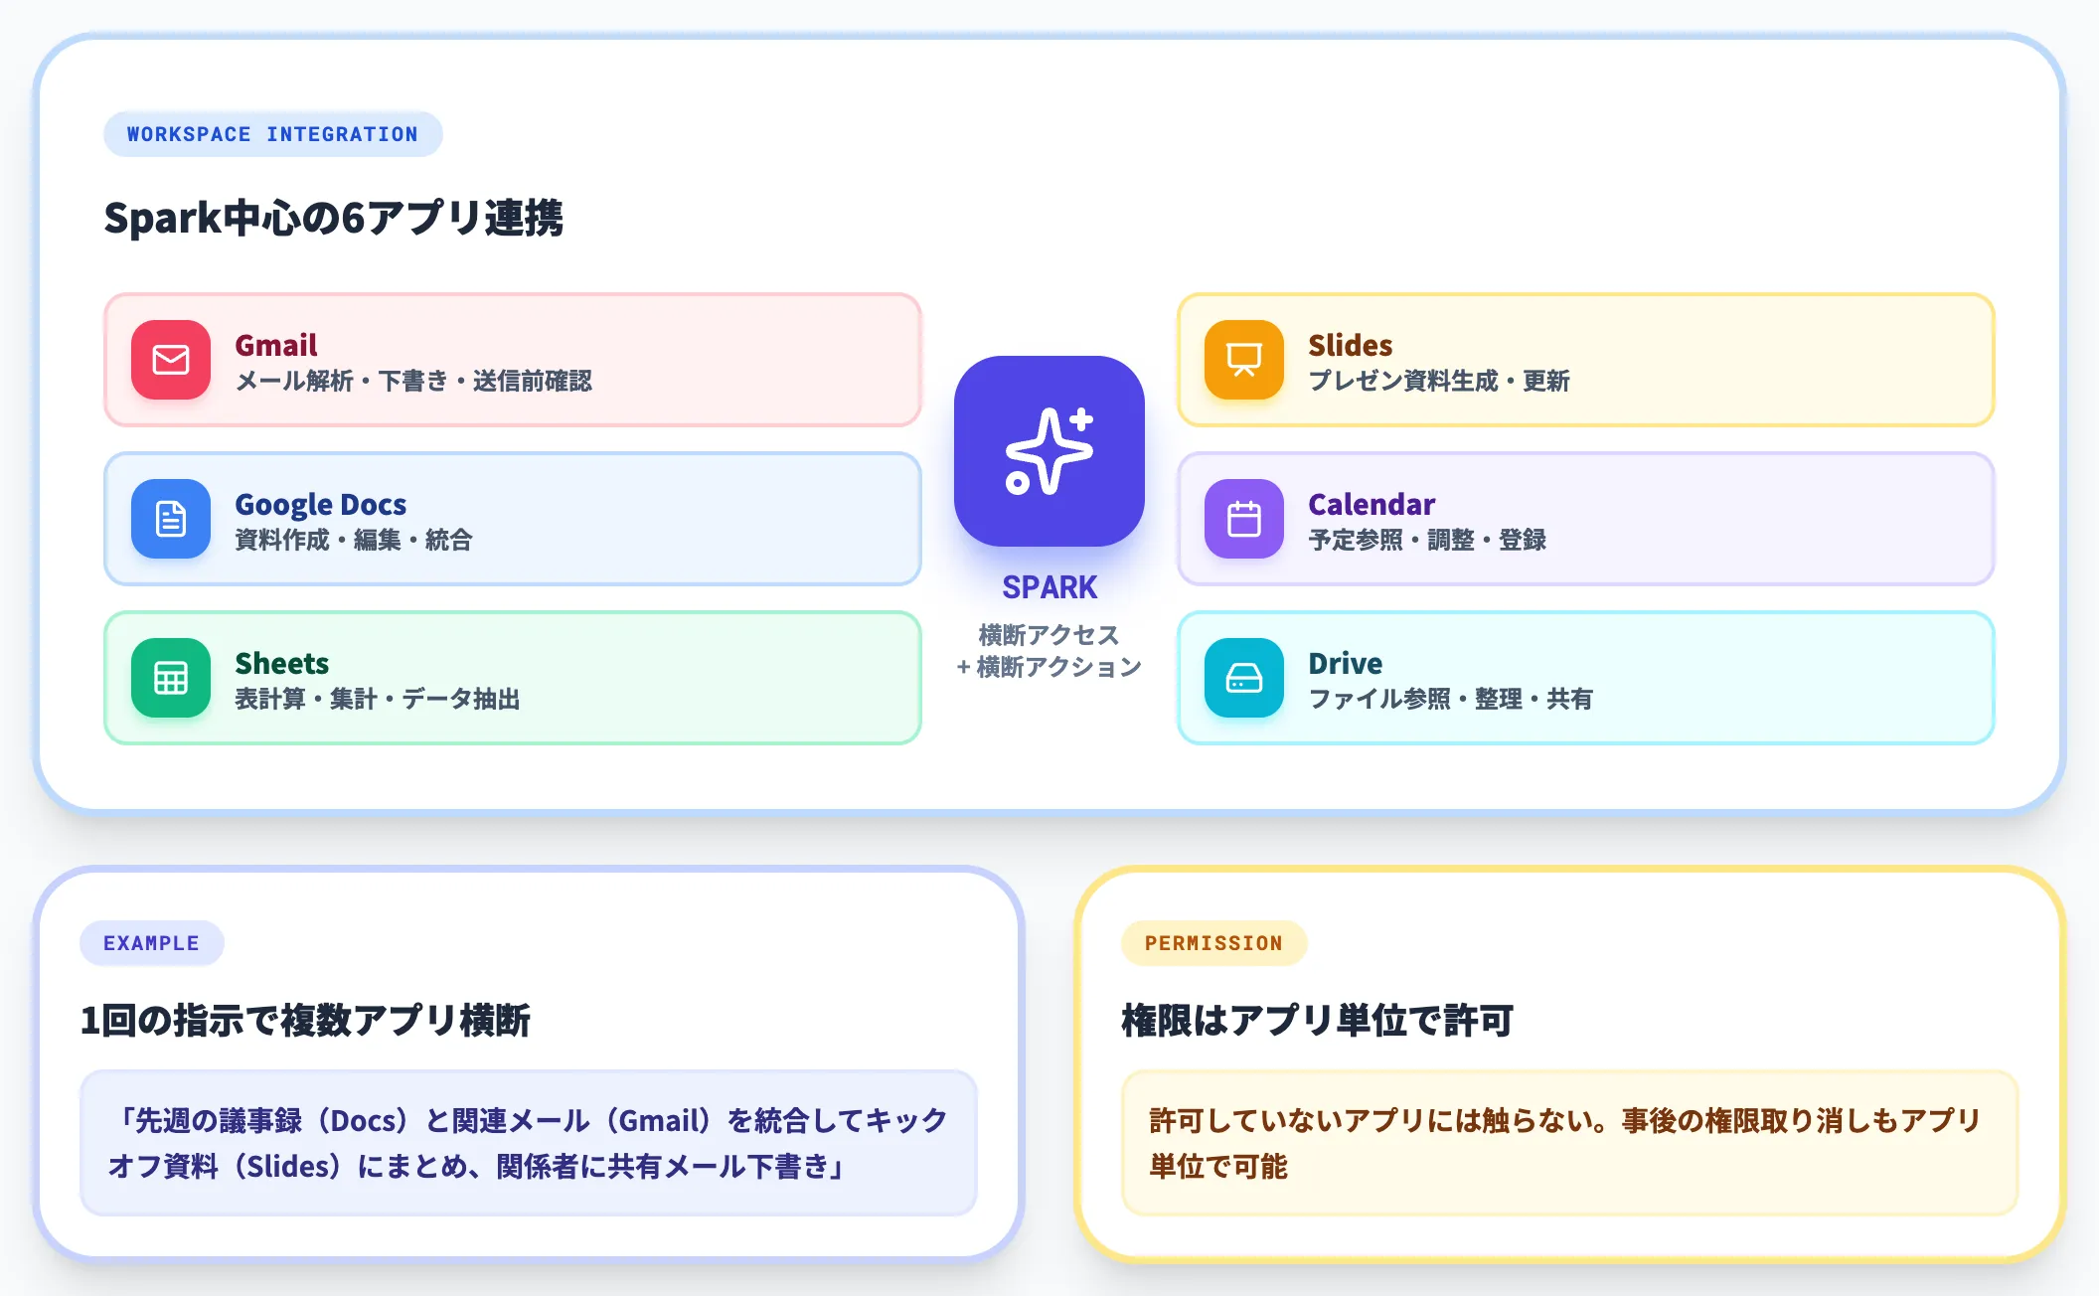Screen dimensions: 2099x1296
Task: Click the Slides card title
Action: tap(1351, 345)
